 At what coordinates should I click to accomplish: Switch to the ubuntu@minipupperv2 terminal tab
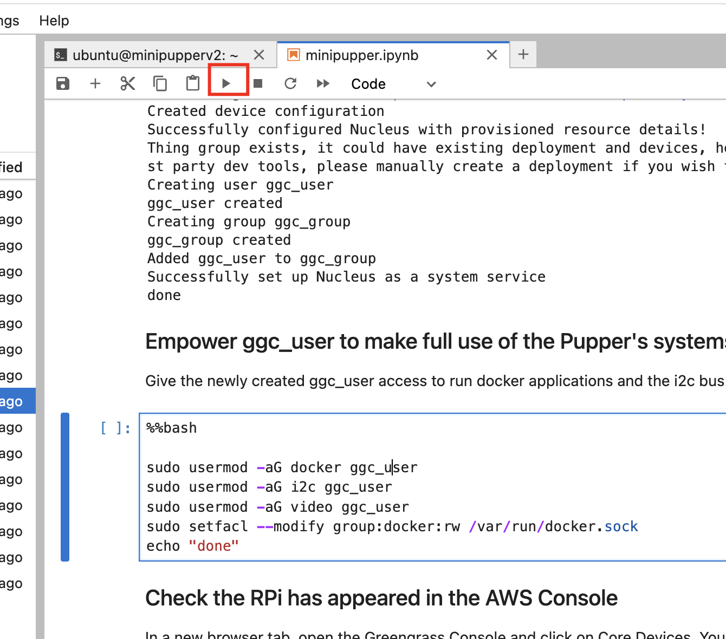click(155, 55)
